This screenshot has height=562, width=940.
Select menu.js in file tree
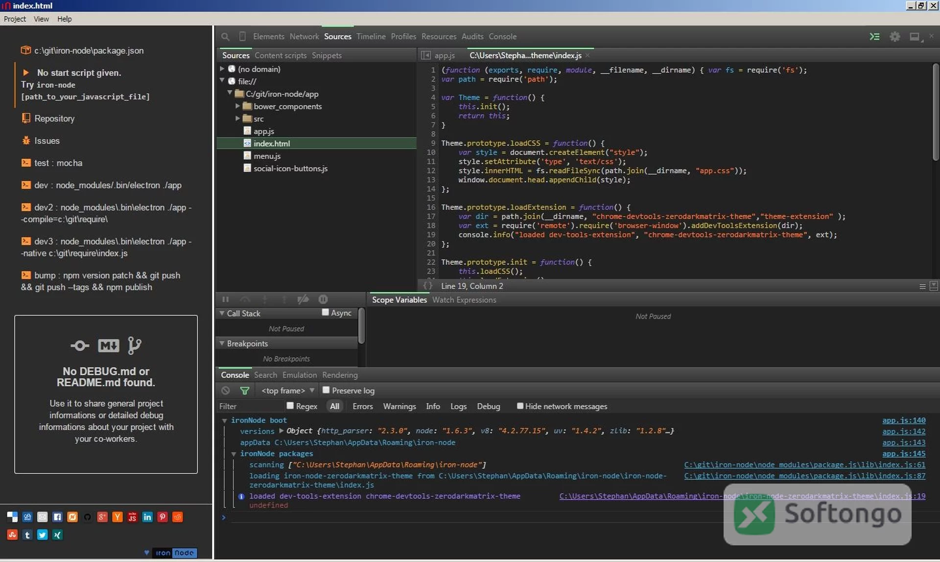pyautogui.click(x=267, y=156)
